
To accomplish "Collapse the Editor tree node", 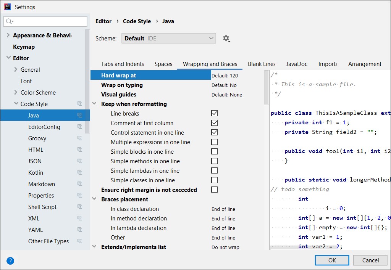I will click(x=8, y=58).
